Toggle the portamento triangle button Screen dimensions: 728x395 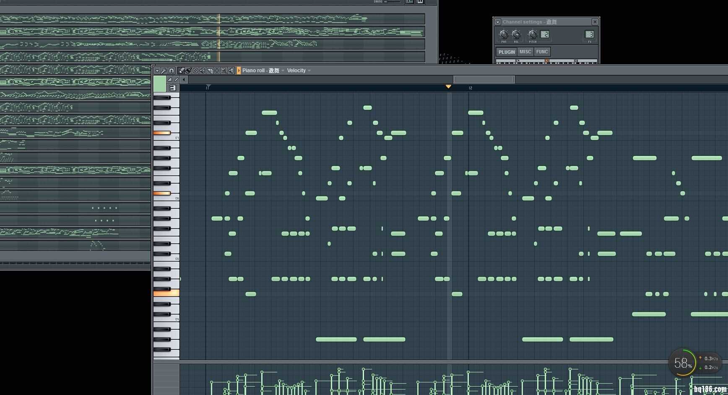tap(169, 80)
